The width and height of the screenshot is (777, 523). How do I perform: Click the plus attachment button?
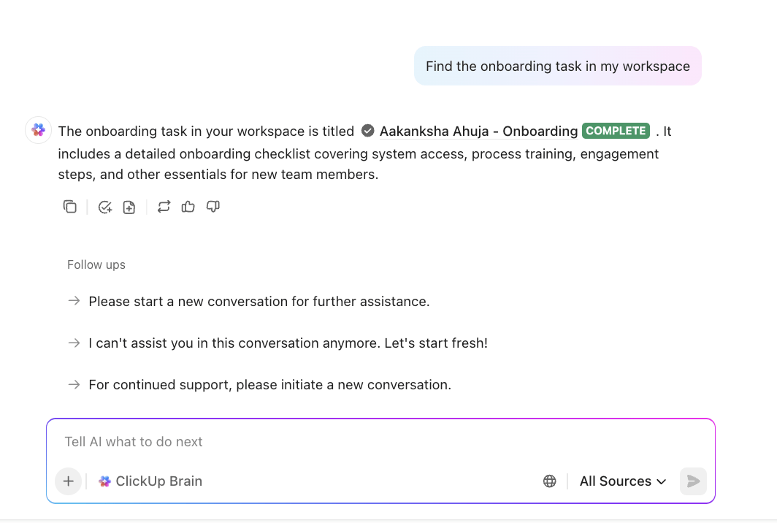(x=69, y=481)
